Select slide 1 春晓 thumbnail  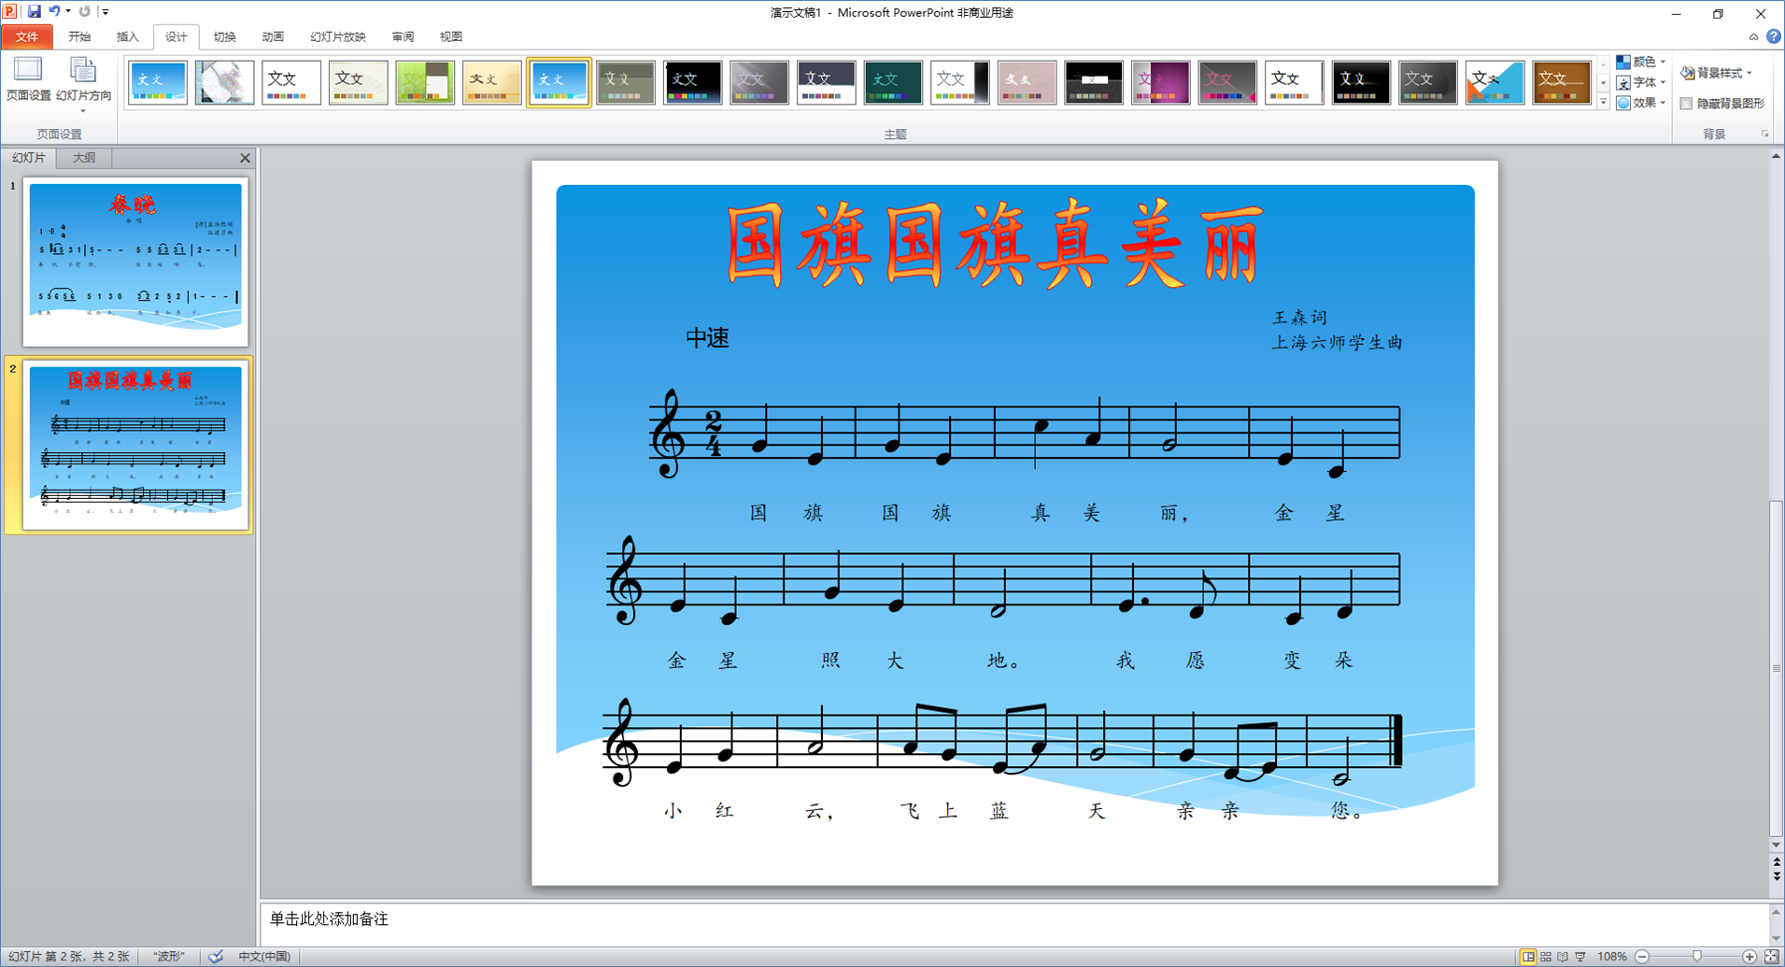pos(135,261)
